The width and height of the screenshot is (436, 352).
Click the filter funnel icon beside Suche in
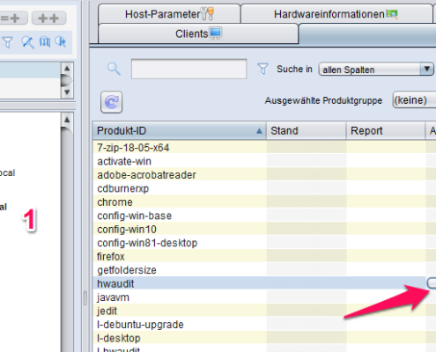262,70
